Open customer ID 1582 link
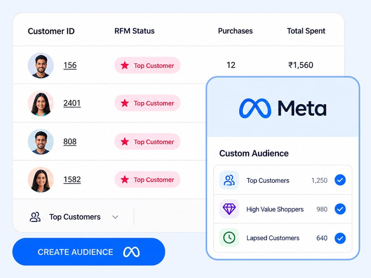Image resolution: width=371 pixels, height=278 pixels. [72, 179]
